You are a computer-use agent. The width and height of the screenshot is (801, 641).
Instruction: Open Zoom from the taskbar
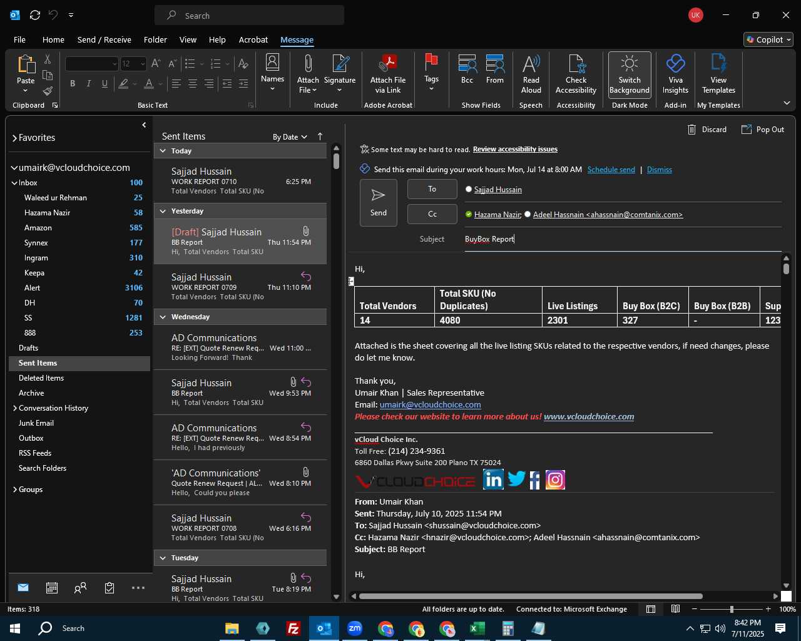[x=354, y=628]
